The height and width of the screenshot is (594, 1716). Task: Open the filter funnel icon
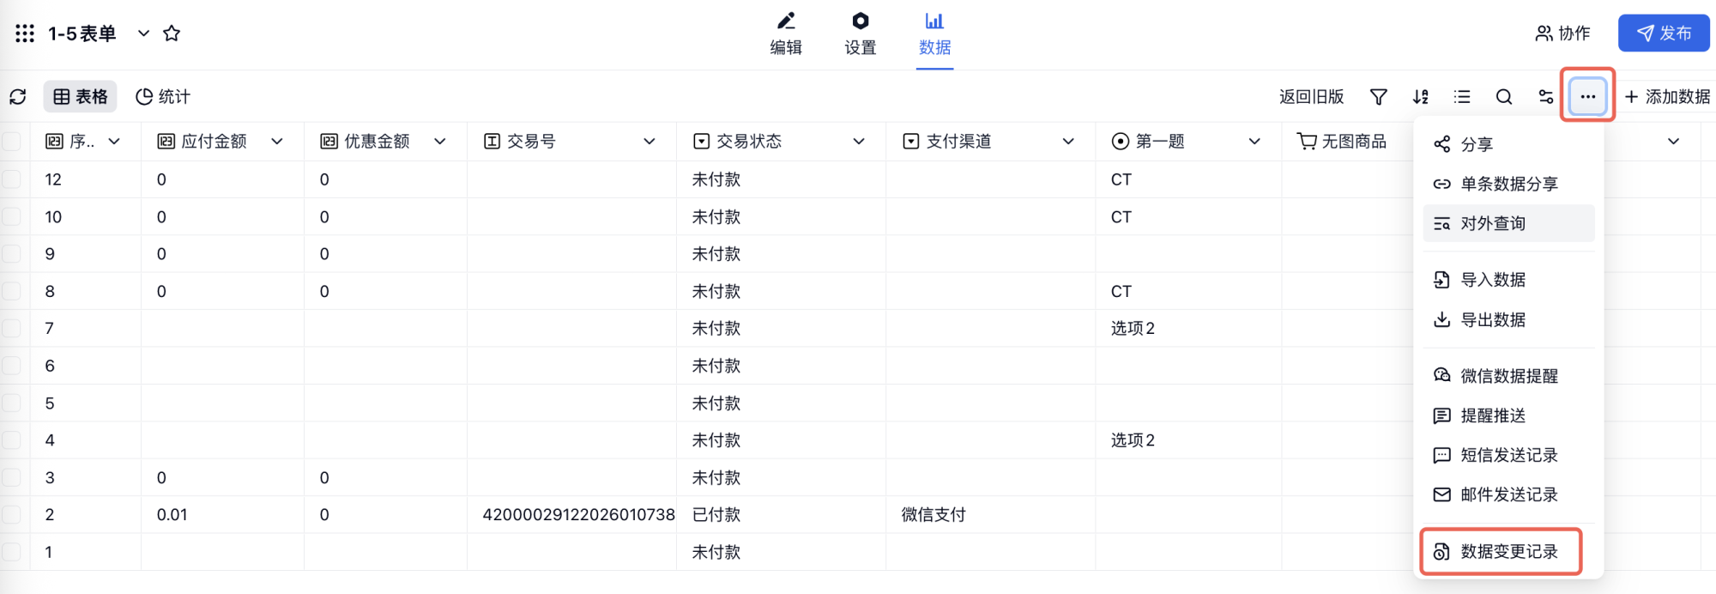pyautogui.click(x=1378, y=97)
